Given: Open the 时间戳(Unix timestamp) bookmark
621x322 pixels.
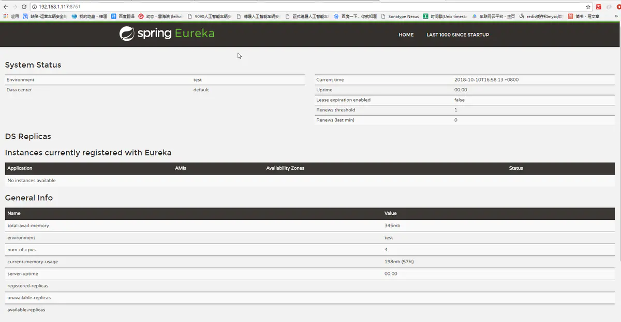Looking at the screenshot, I should click(445, 16).
